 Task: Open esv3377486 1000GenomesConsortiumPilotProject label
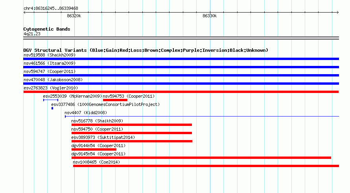[x=105, y=104]
